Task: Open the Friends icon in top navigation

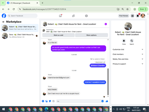Action: (x=73, y=16)
